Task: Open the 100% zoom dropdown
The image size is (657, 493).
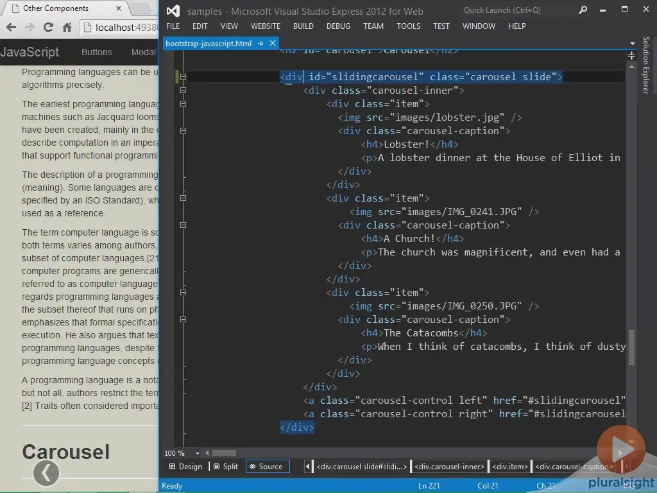Action: pyautogui.click(x=199, y=453)
